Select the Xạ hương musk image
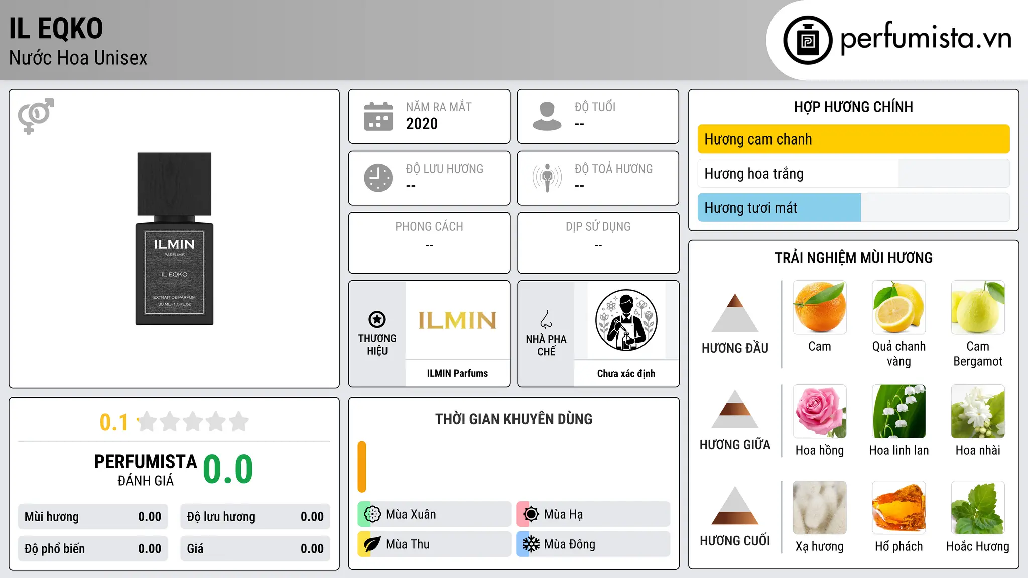The height and width of the screenshot is (578, 1028). (820, 508)
